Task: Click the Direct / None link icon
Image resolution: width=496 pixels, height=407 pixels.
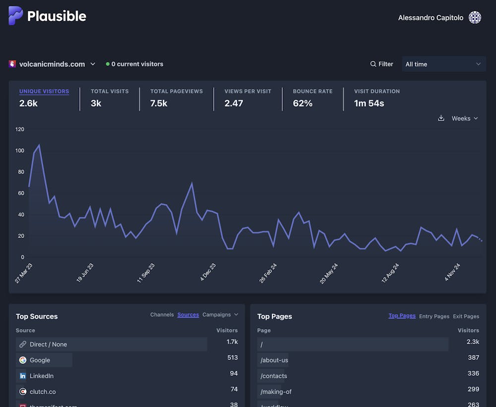Action: (22, 344)
